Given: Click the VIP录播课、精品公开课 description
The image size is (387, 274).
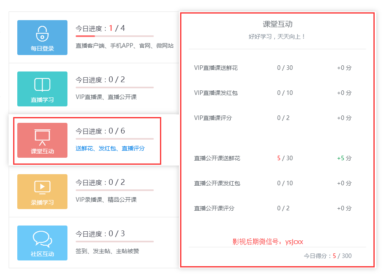Looking at the screenshot, I should coord(106,200).
